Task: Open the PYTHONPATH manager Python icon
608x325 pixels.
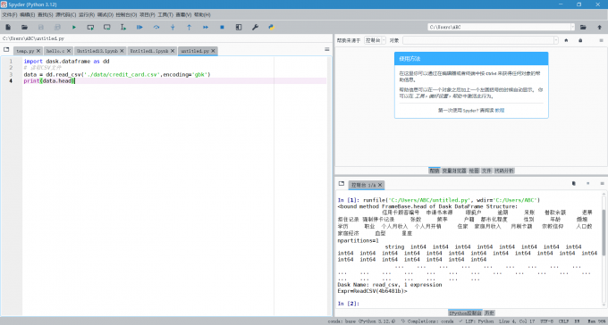Action: (x=271, y=27)
